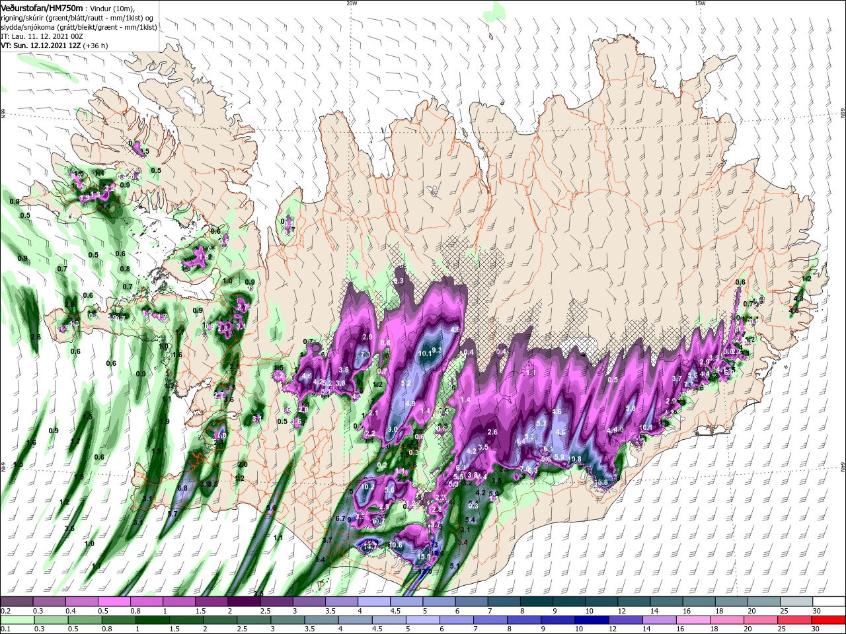Pick the palest green 0.1–0.3 rain swatch
Viewport: 846px width, 634px height.
(x=16, y=620)
